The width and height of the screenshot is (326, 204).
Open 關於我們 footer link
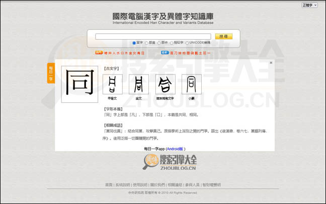157,185
